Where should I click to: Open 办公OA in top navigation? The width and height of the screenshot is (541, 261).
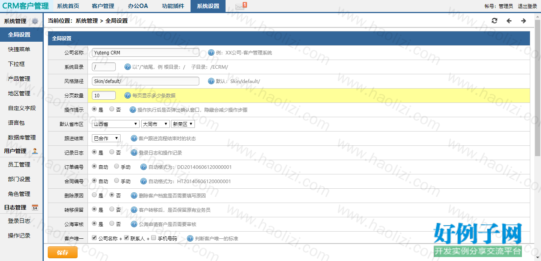click(x=138, y=6)
